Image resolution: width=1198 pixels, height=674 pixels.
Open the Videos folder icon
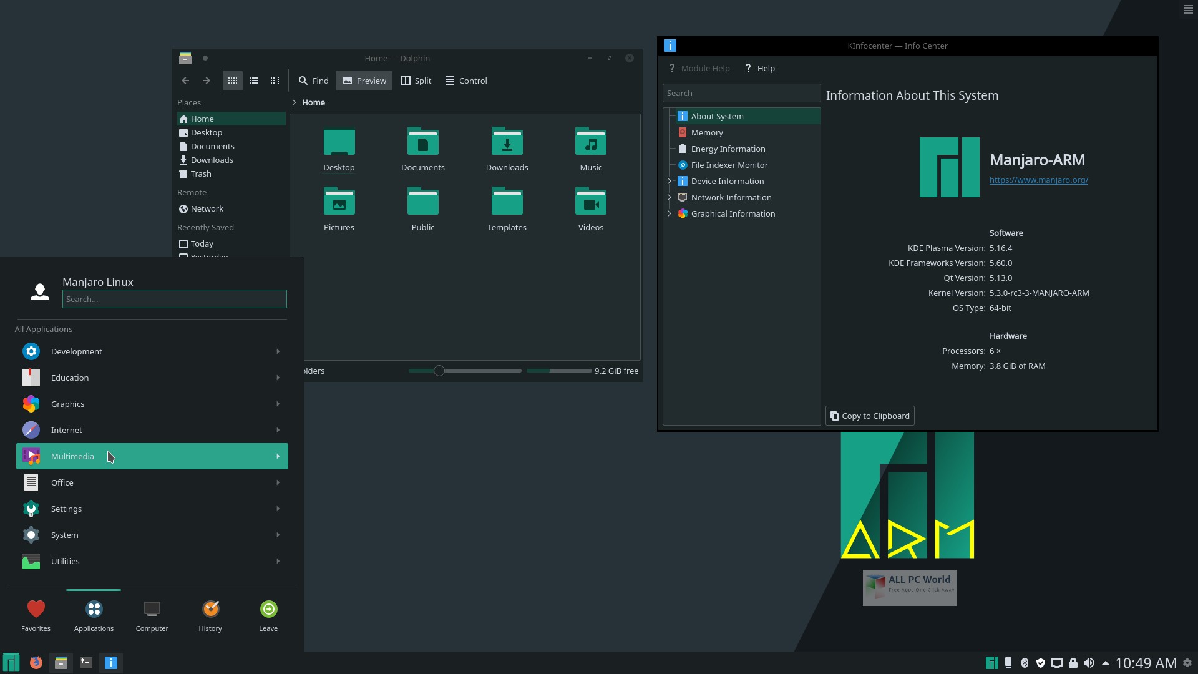590,210
